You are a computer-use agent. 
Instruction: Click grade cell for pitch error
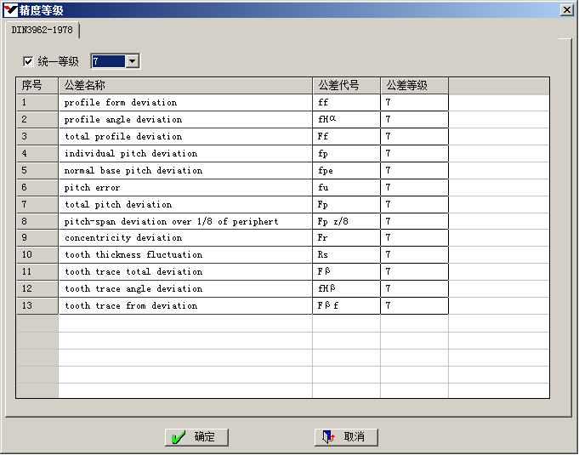pos(414,187)
